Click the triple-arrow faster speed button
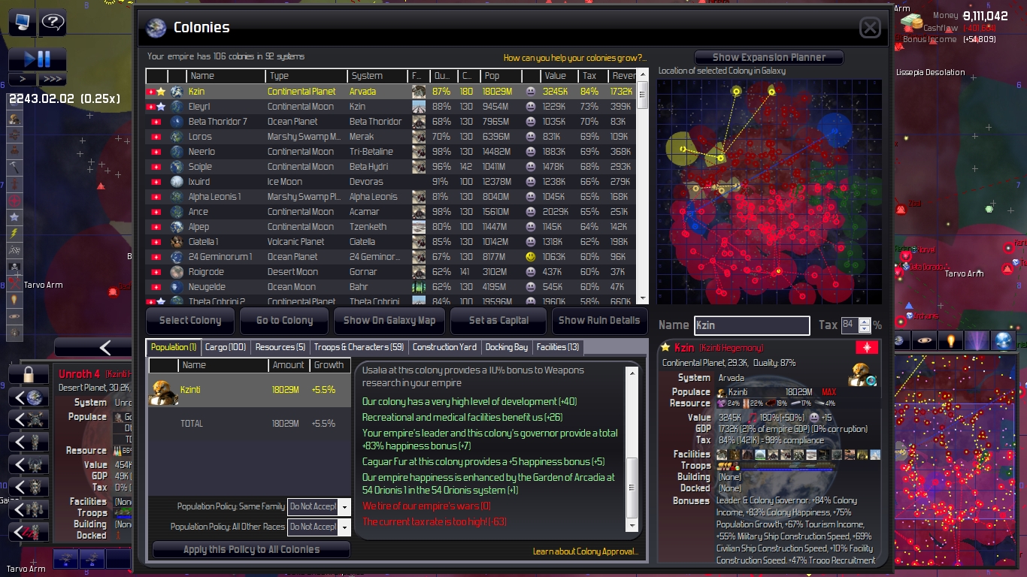 (52, 79)
